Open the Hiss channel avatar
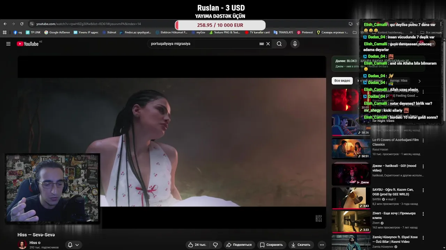 (22, 245)
